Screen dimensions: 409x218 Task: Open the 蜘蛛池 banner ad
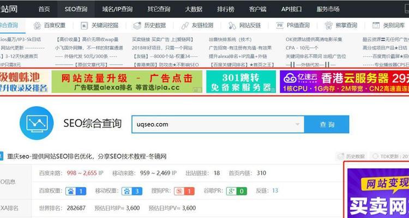24,81
